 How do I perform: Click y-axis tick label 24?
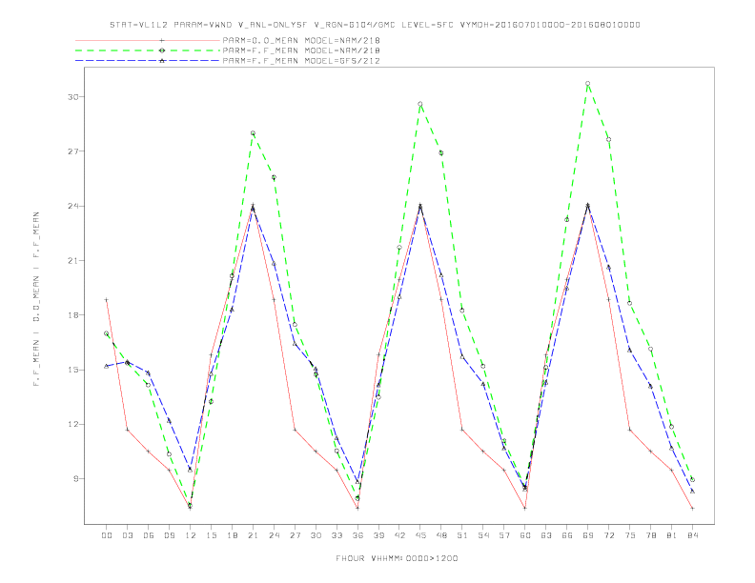tap(72, 206)
